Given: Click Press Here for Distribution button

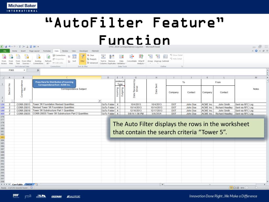Looking at the screenshot, I should click(54, 83).
